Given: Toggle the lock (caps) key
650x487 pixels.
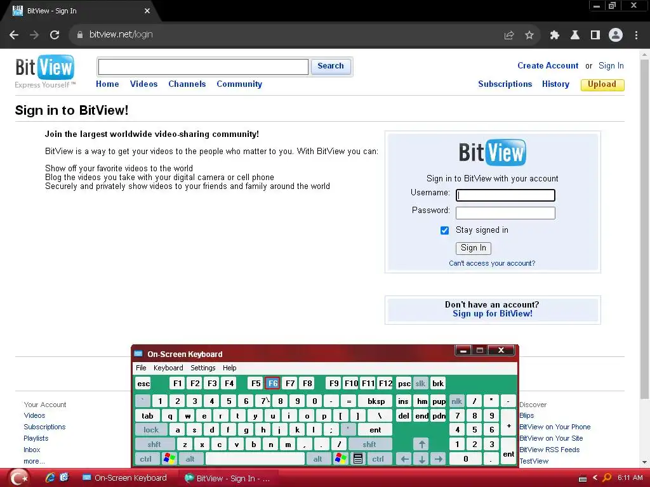Looking at the screenshot, I should [151, 430].
